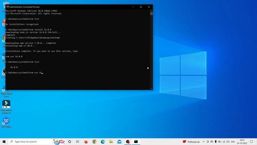Click the Command Prompt scrollbar thumb

[151, 14]
